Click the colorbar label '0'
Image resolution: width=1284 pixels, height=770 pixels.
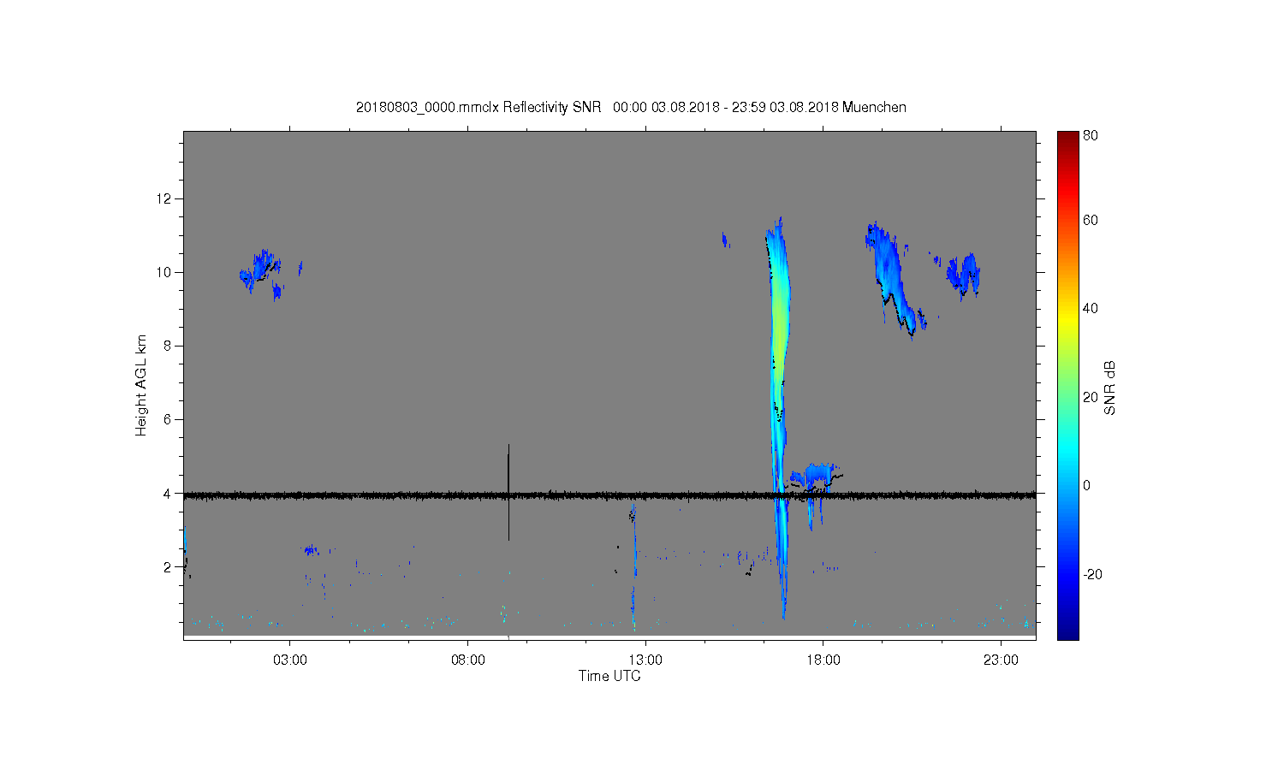pyautogui.click(x=1087, y=485)
